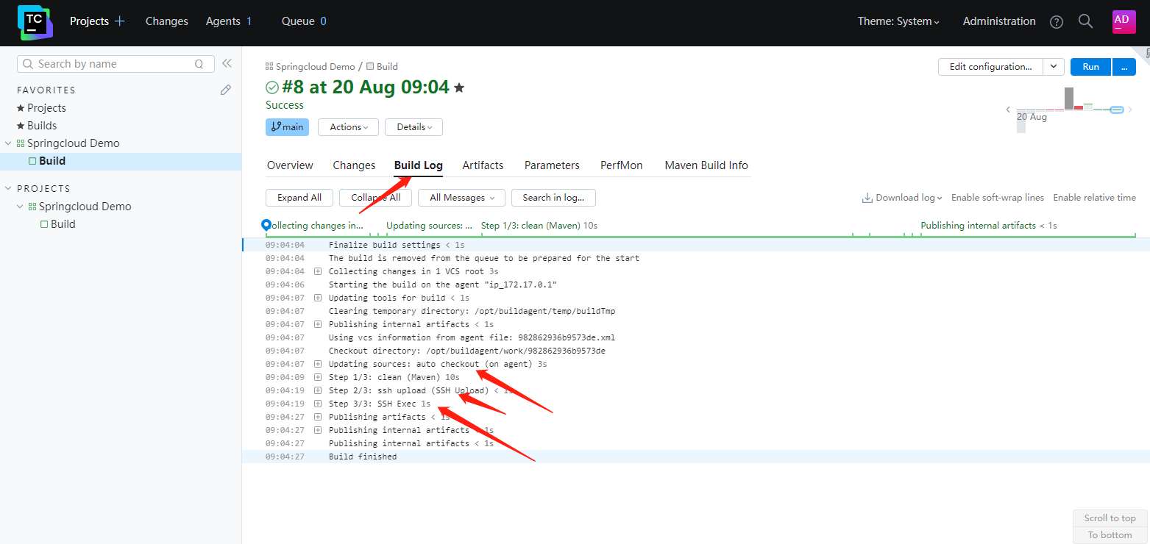Select the Build Log tab

tap(419, 165)
